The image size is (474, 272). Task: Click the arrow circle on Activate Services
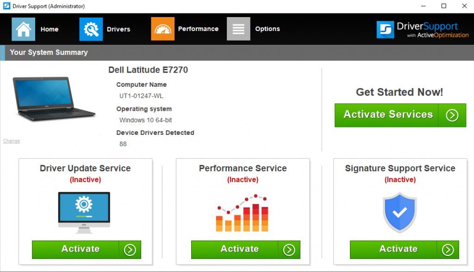pyautogui.click(x=452, y=115)
